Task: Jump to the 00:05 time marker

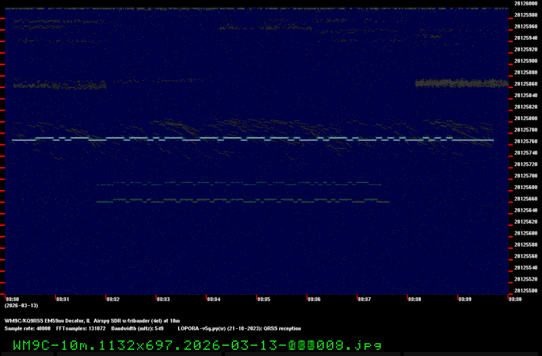Action: pyautogui.click(x=264, y=298)
